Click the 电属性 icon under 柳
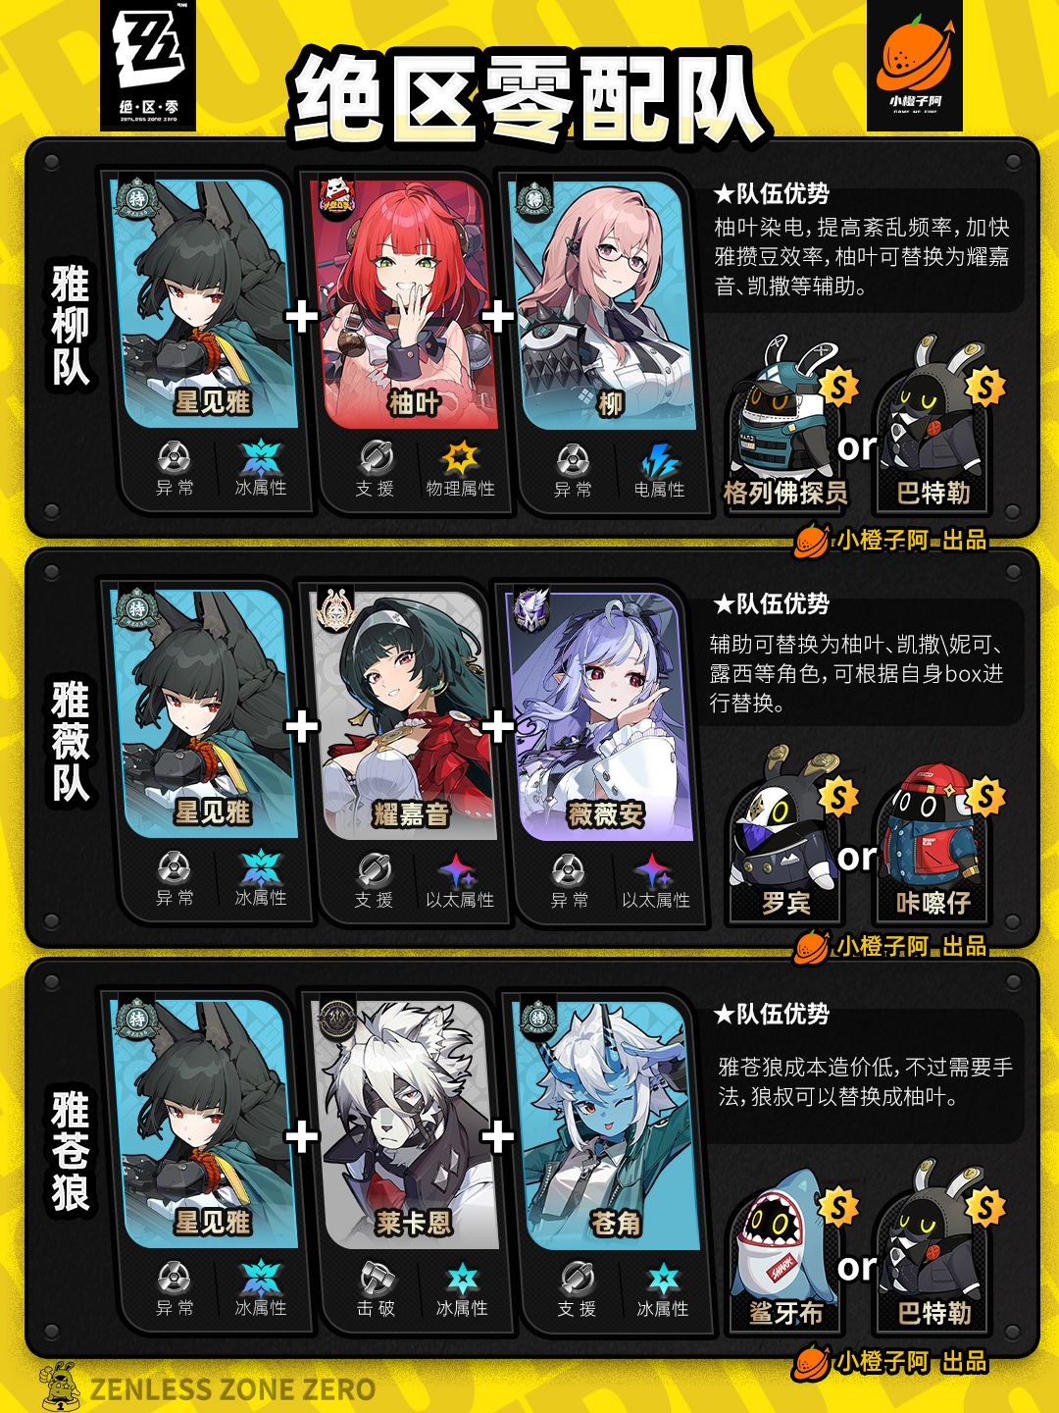The height and width of the screenshot is (1413, 1059). click(x=659, y=459)
